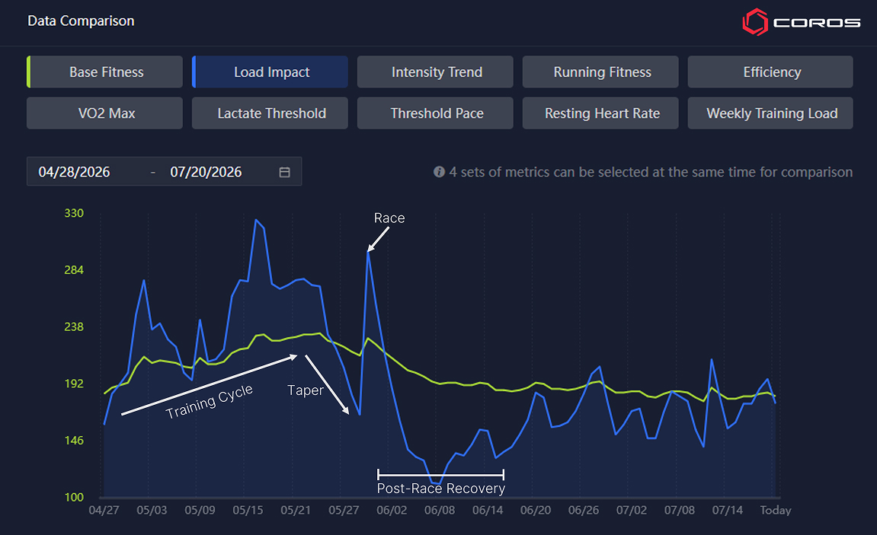Image resolution: width=877 pixels, height=535 pixels.
Task: Click the 06/26 x-axis date label
Action: click(x=584, y=511)
